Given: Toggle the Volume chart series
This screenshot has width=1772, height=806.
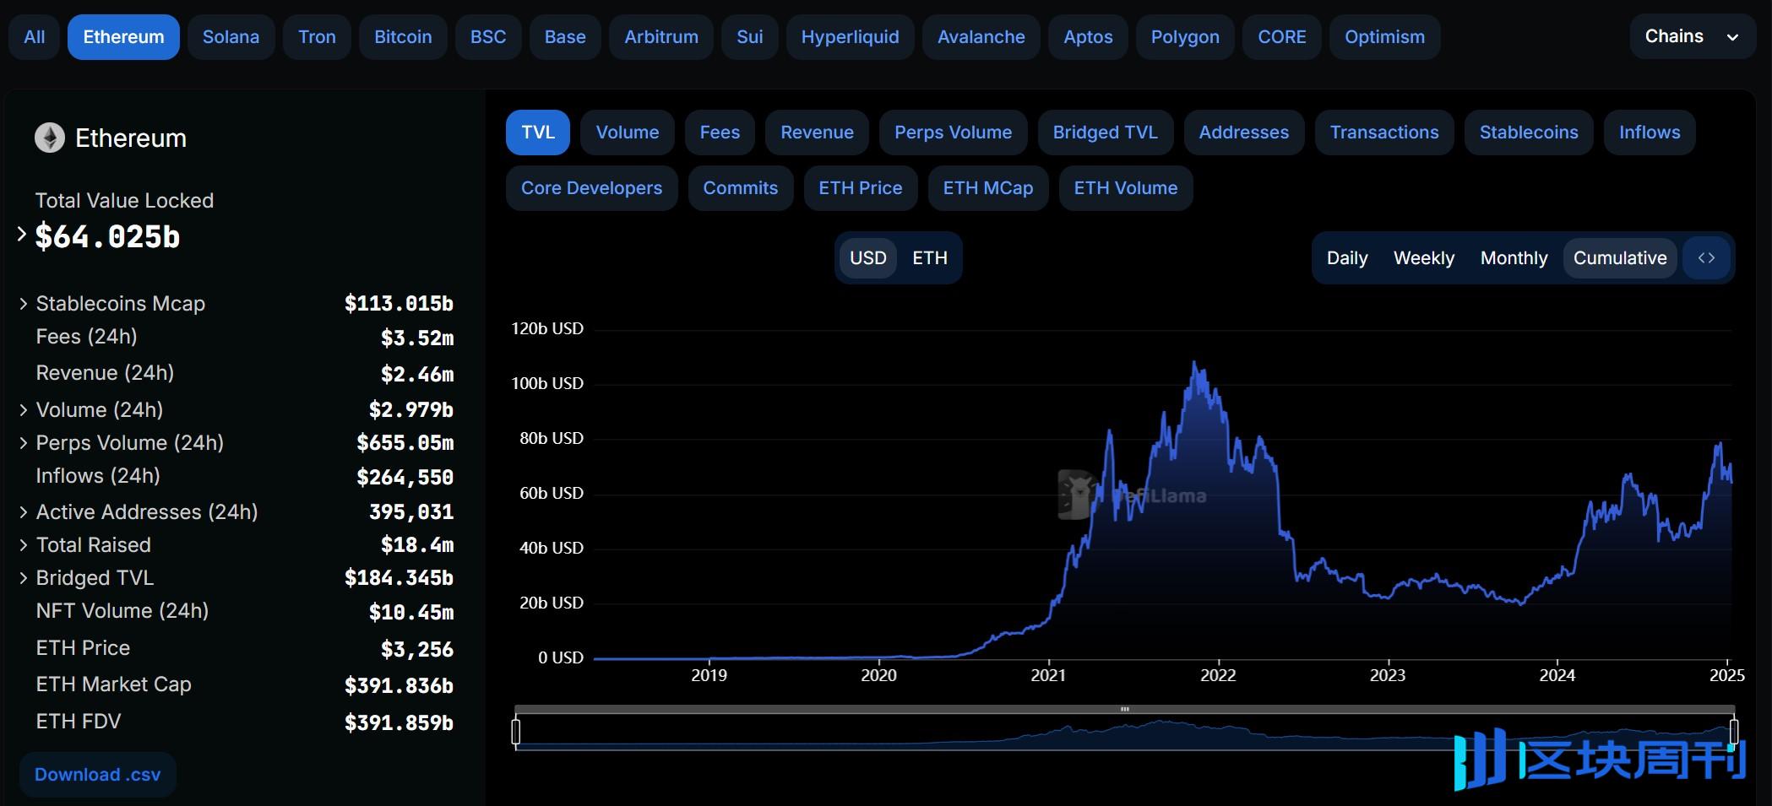Looking at the screenshot, I should pyautogui.click(x=628, y=133).
